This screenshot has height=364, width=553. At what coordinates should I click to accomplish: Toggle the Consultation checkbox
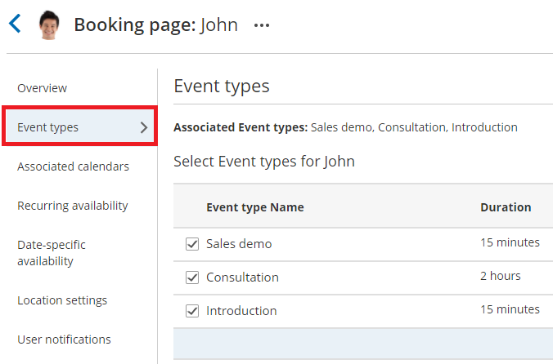(x=192, y=277)
